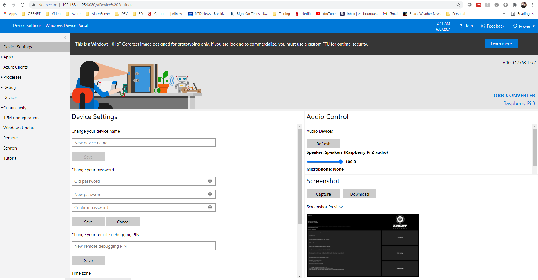Open the Remote page
The width and height of the screenshot is (538, 280).
coord(10,138)
